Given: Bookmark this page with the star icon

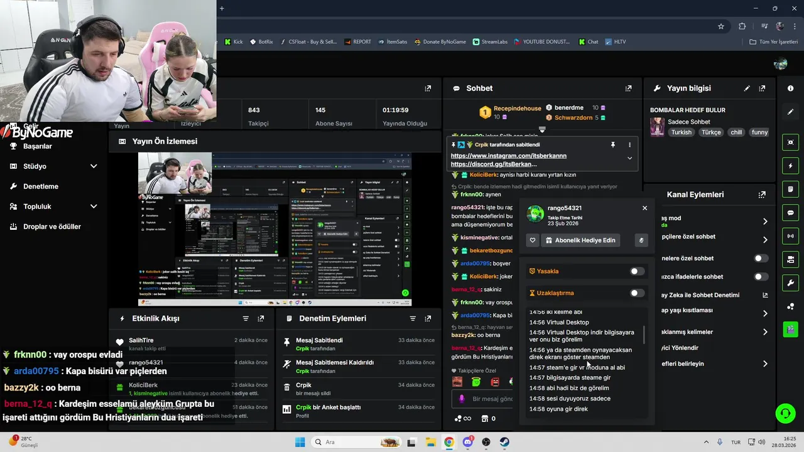Looking at the screenshot, I should (x=721, y=26).
